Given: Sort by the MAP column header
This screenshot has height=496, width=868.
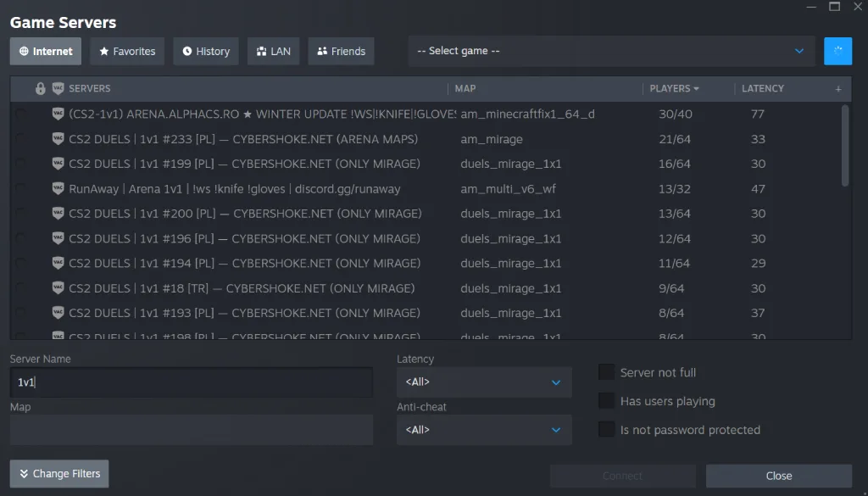Looking at the screenshot, I should [465, 88].
